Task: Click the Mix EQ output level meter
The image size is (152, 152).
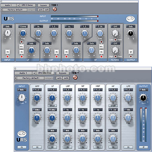Action: (x=143, y=125)
